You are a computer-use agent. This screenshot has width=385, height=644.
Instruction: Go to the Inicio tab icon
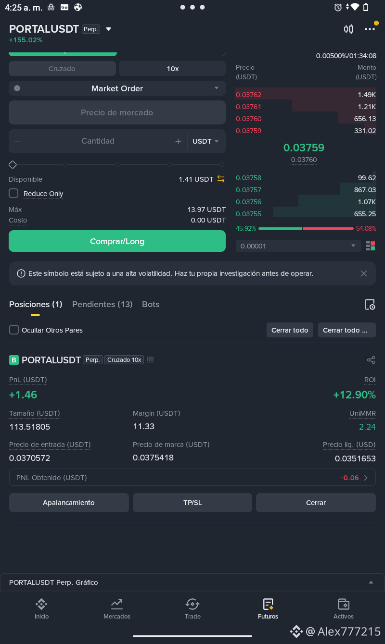pyautogui.click(x=41, y=604)
